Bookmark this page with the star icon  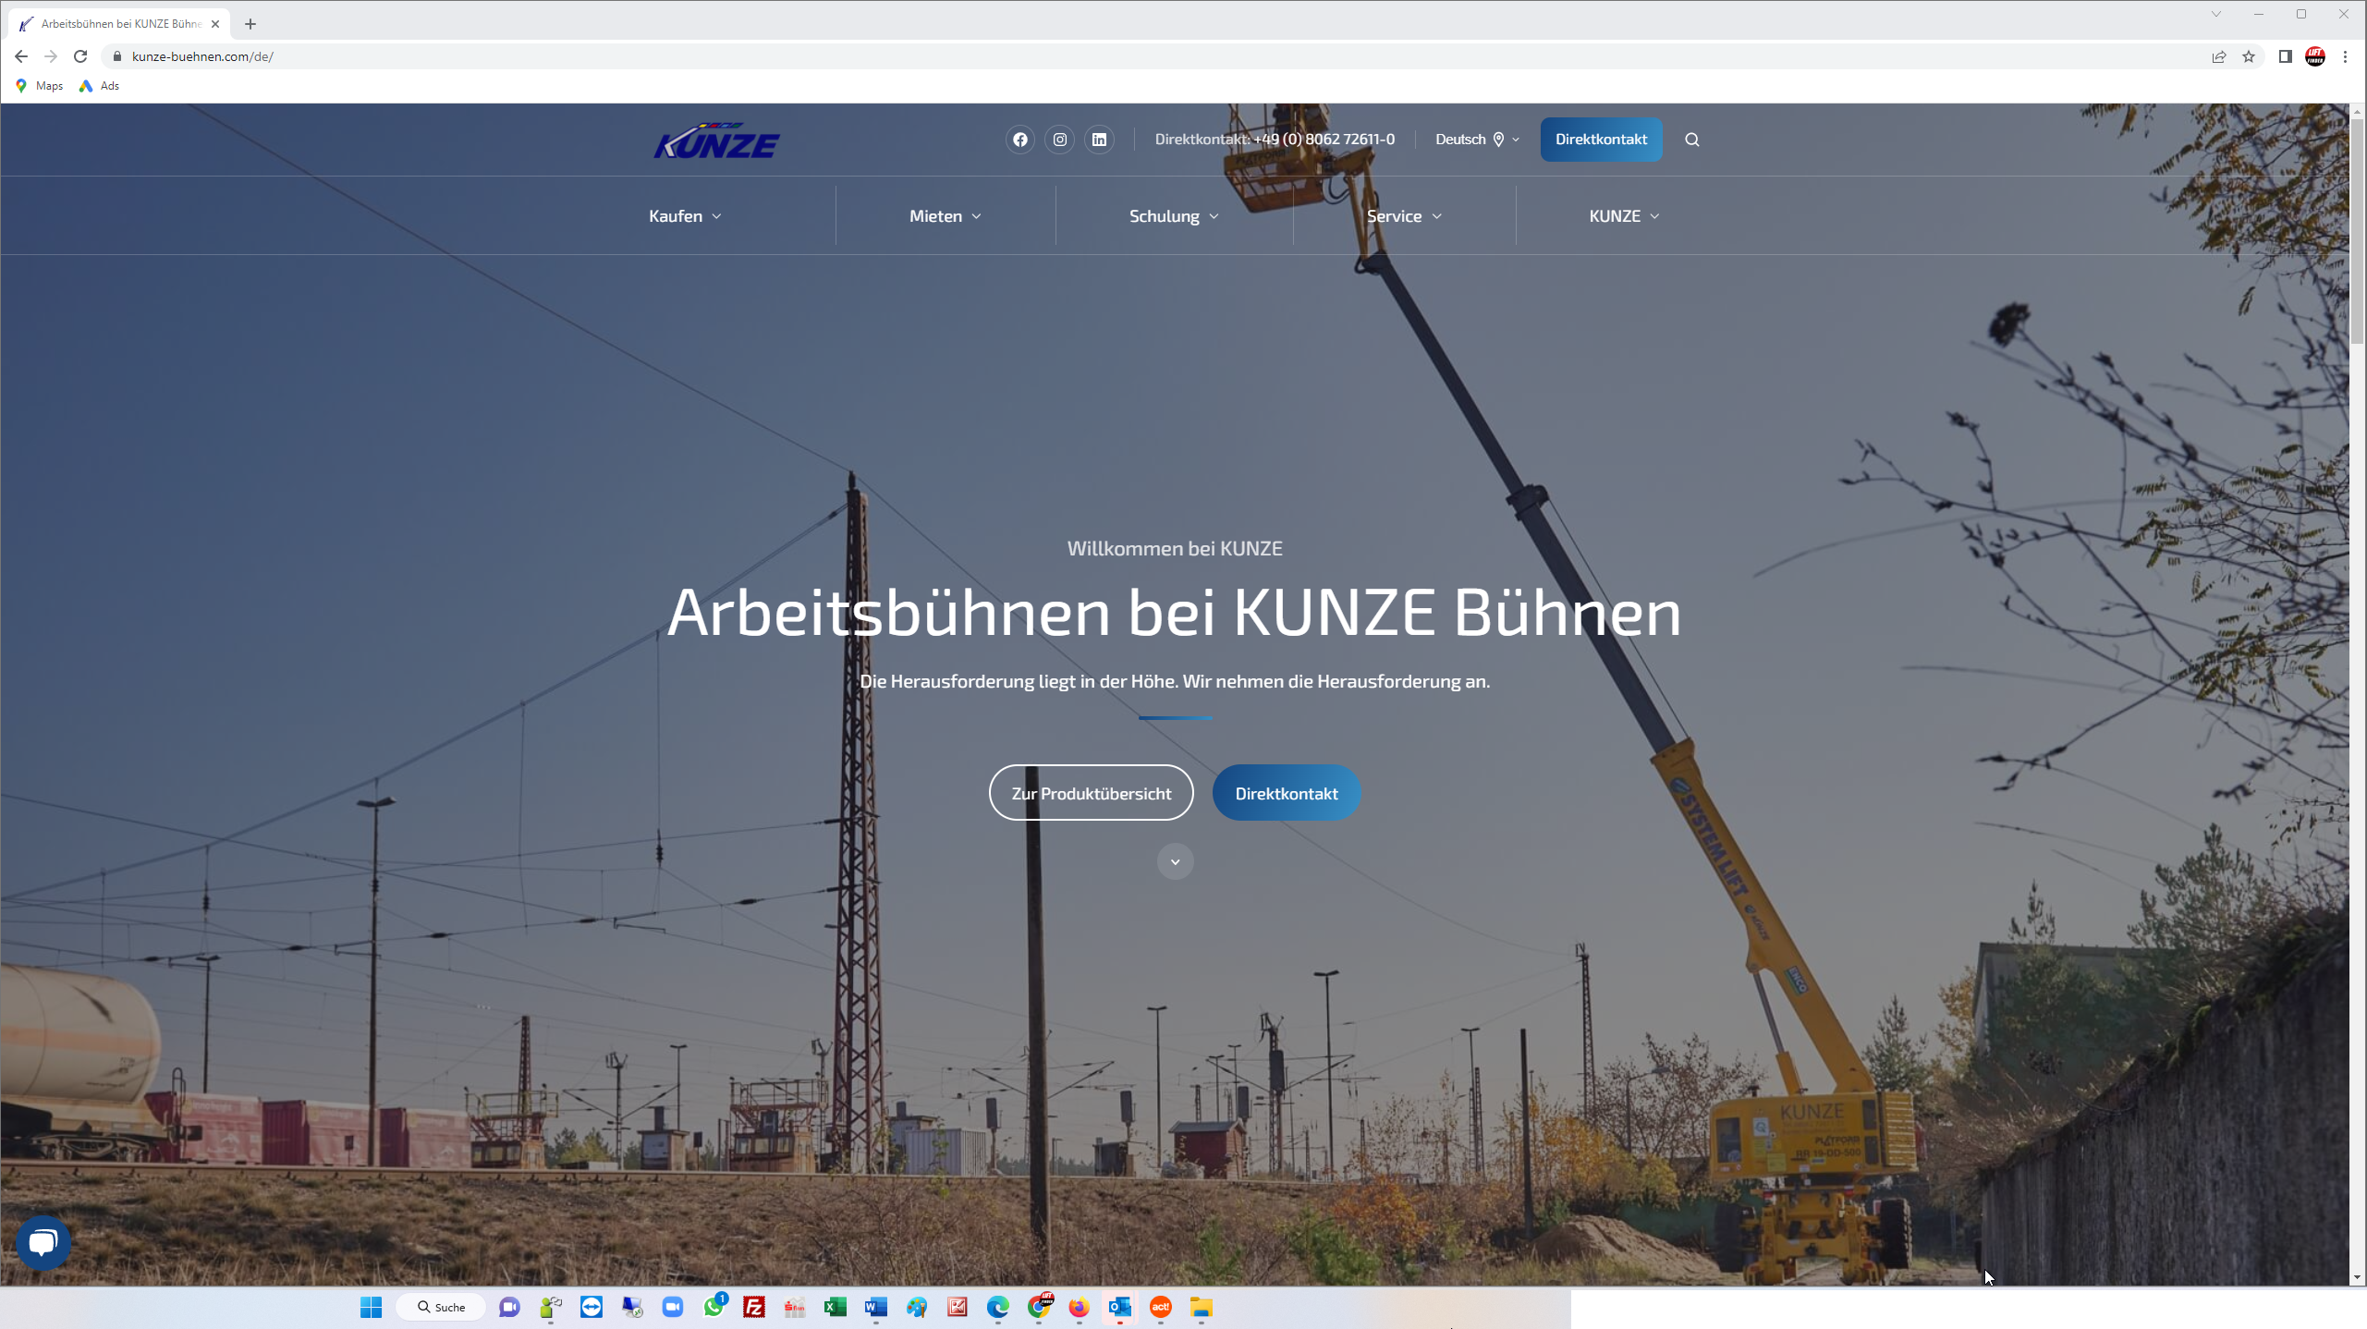click(2248, 56)
